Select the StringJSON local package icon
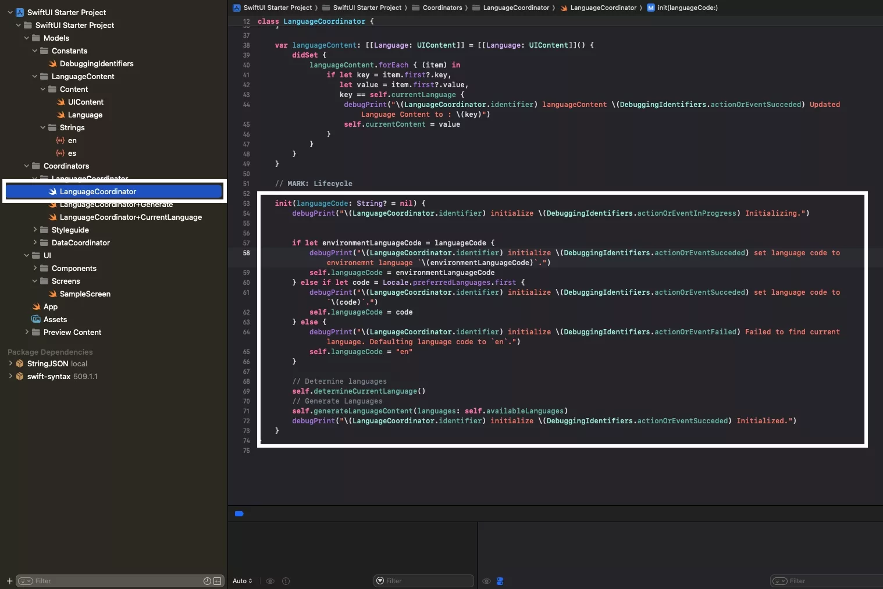 click(x=20, y=363)
